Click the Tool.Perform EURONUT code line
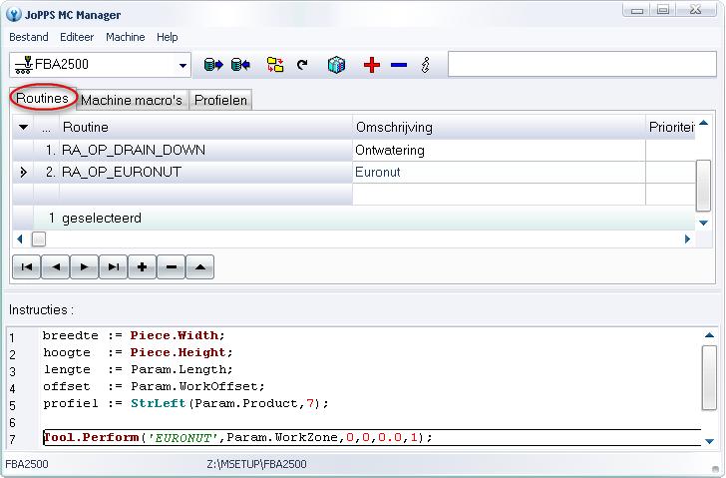726x478 pixels. (238, 437)
